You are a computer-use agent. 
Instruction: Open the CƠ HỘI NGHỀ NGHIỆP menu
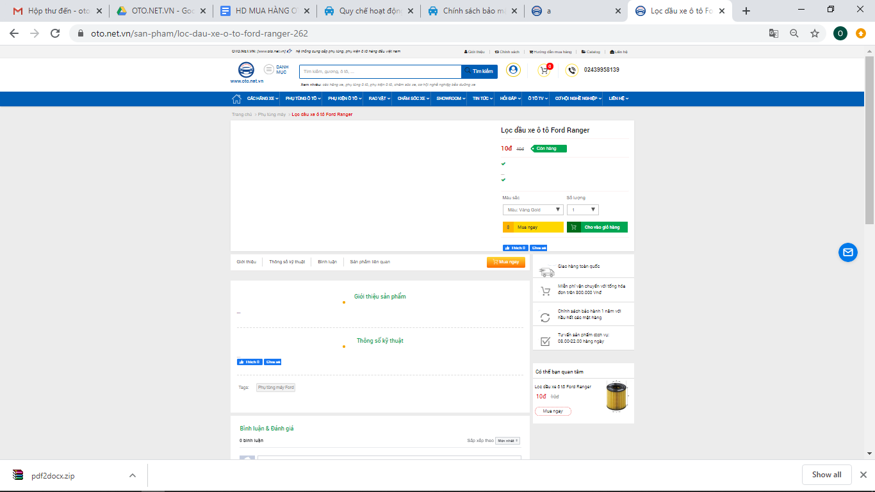578,99
